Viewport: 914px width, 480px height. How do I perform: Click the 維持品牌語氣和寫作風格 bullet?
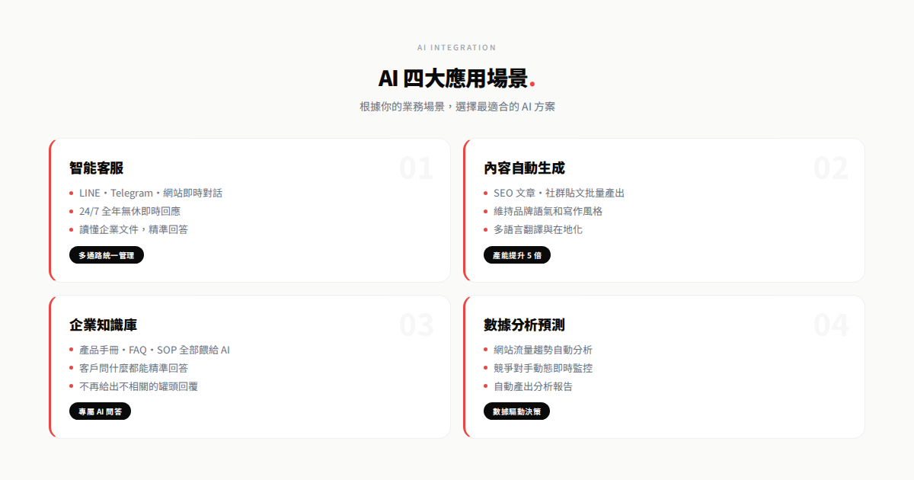(x=548, y=211)
